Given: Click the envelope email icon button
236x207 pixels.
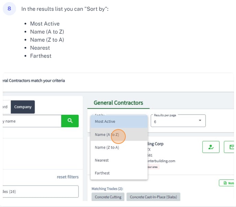Looking at the screenshot, I should click(229, 147).
